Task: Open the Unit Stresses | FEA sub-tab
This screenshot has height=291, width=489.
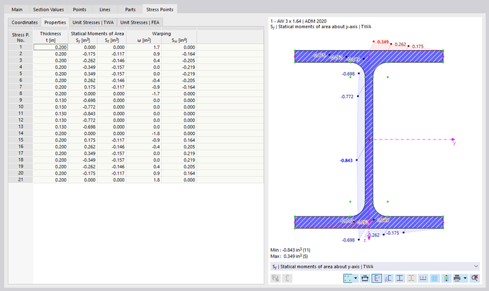Action: pyautogui.click(x=140, y=22)
